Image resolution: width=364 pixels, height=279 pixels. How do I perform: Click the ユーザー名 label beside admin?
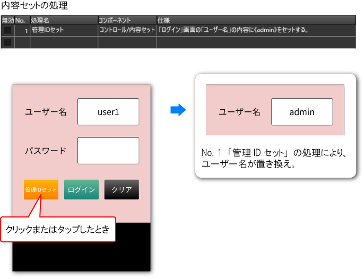point(239,112)
